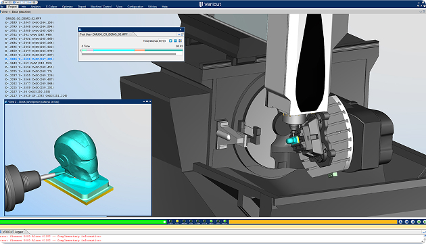Toggle the COLL status light
Image resolution: width=426 pixels, height=244 pixels.
click(177, 222)
